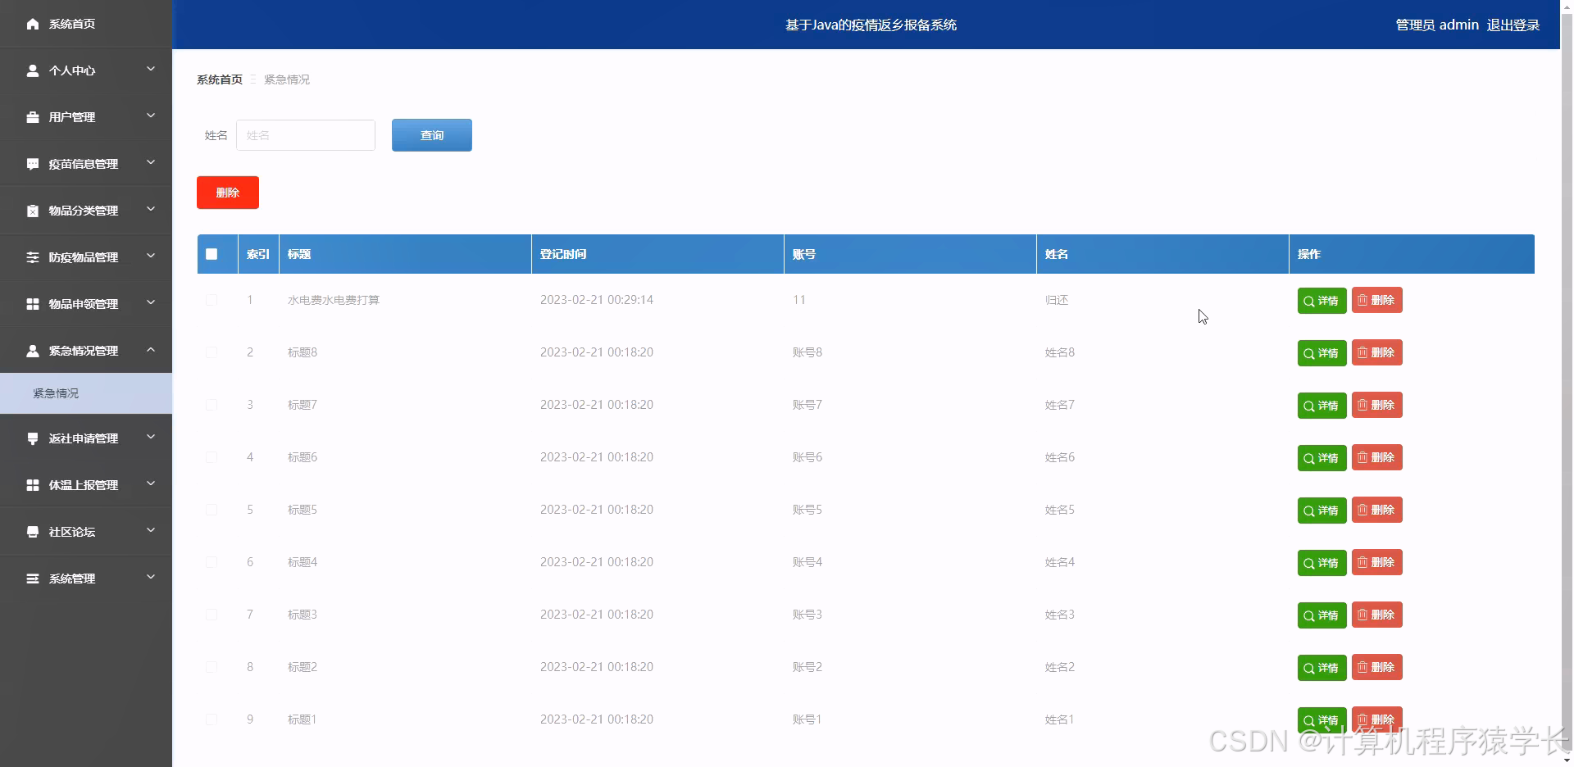View 详情 for row 标题4
Viewport: 1574px width, 767px height.
(x=1322, y=563)
